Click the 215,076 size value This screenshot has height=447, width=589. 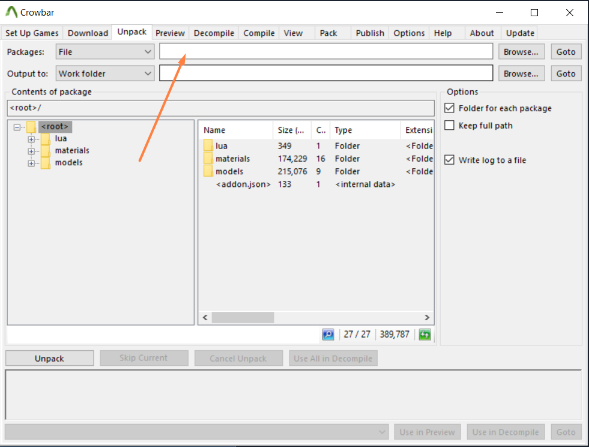(292, 171)
